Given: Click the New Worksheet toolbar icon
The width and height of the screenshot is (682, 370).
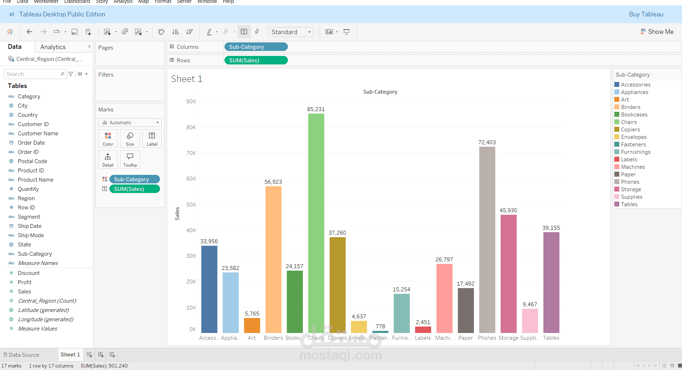Looking at the screenshot, I should coord(107,32).
